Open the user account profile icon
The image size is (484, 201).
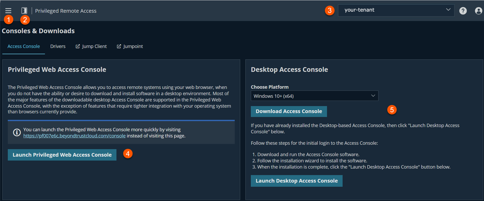[x=479, y=11]
